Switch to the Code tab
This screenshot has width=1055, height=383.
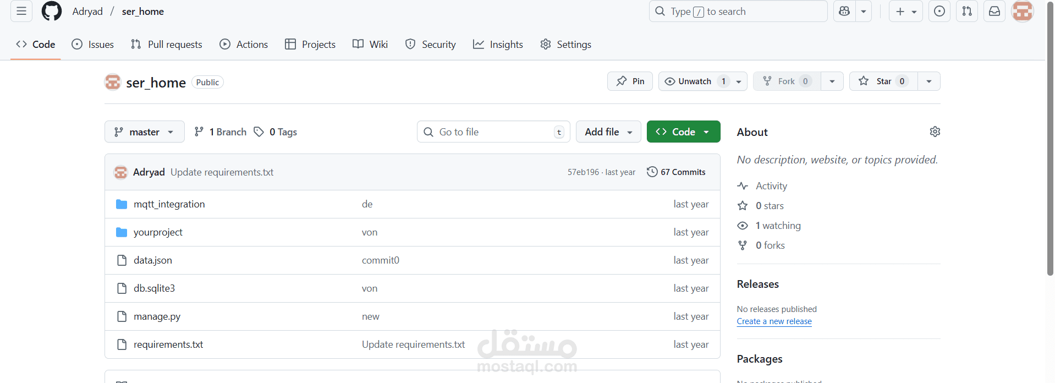(36, 45)
